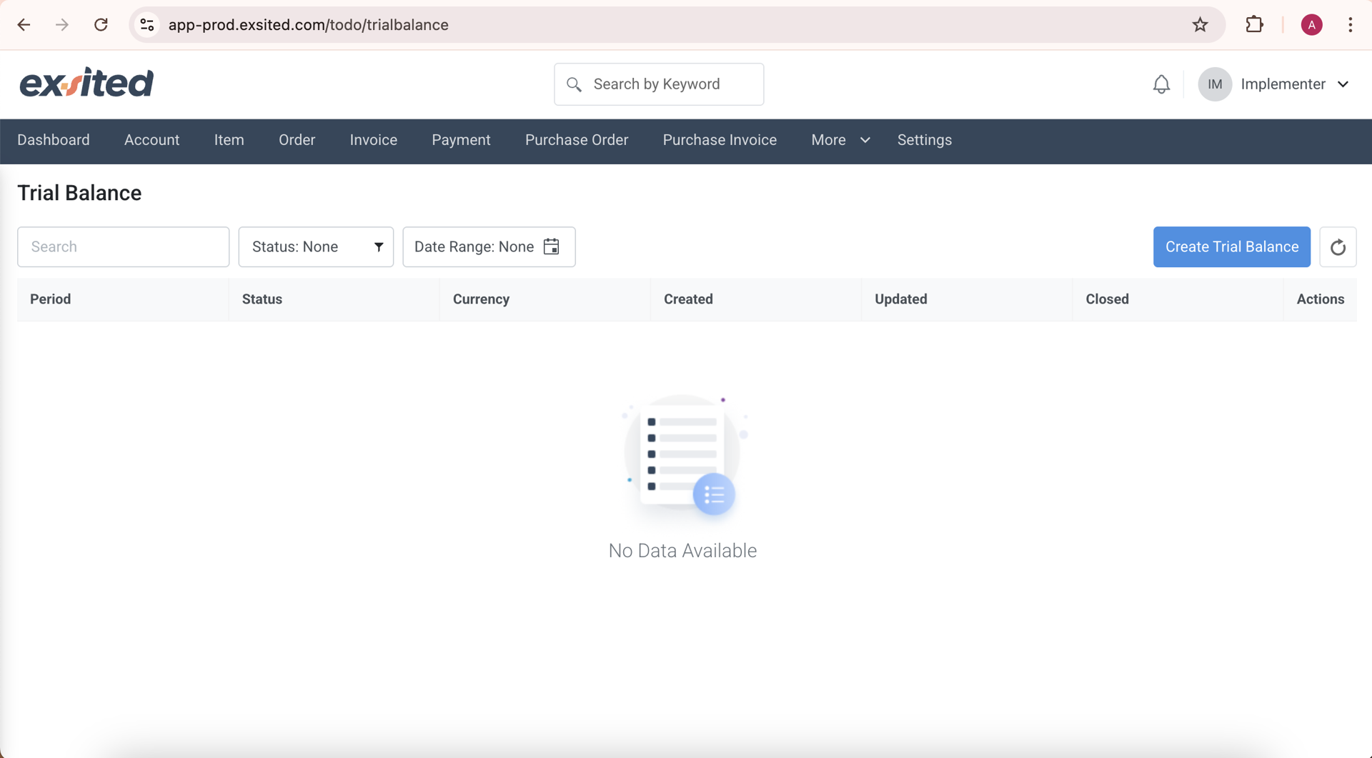Open the Account menu item
Image resolution: width=1372 pixels, height=758 pixels.
pos(151,140)
